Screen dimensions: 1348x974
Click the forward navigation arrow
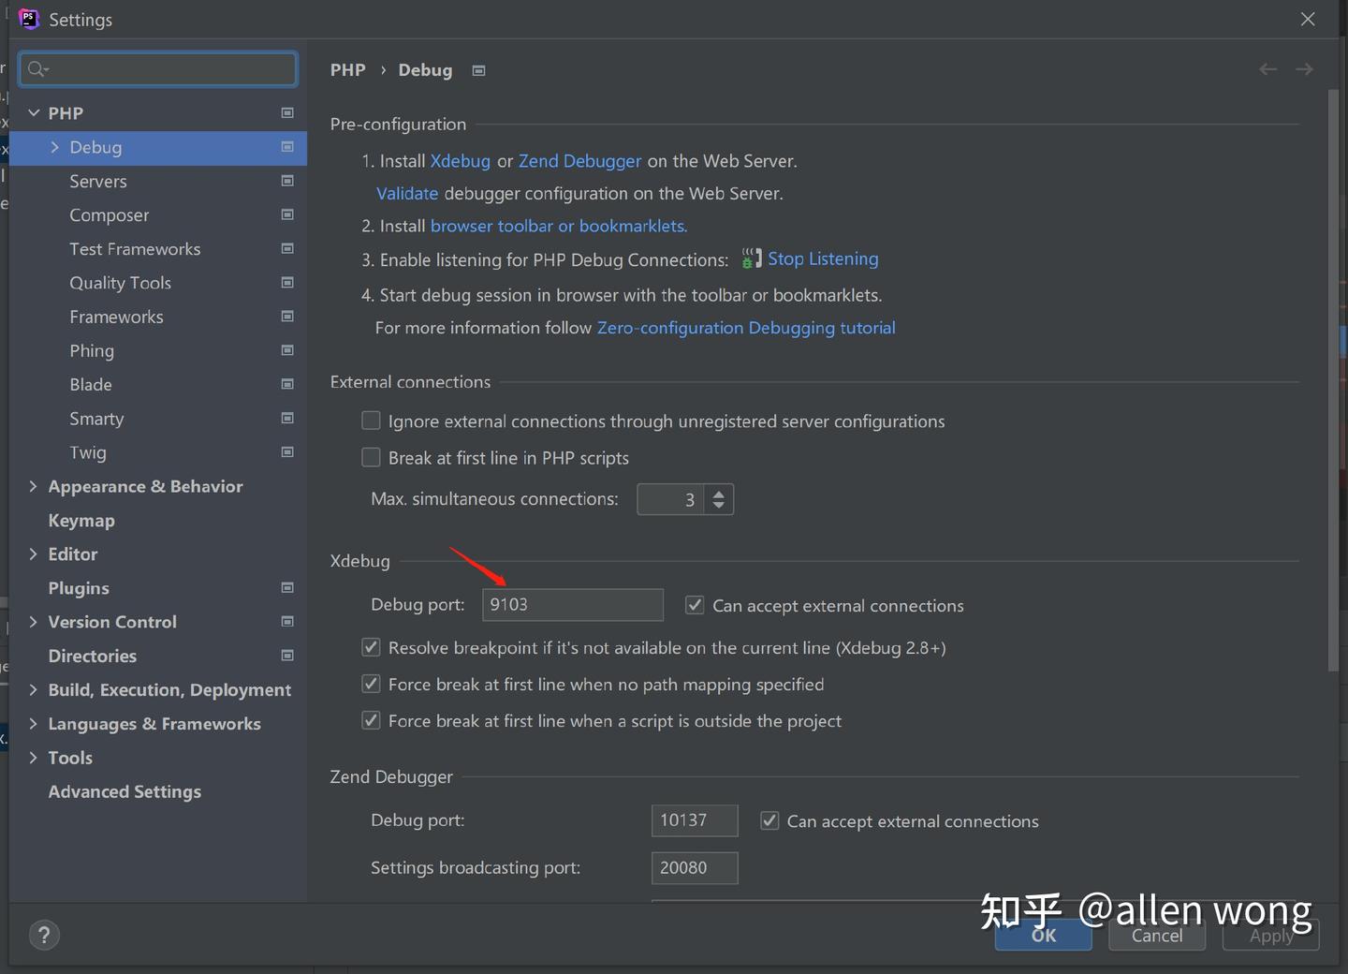(x=1305, y=68)
